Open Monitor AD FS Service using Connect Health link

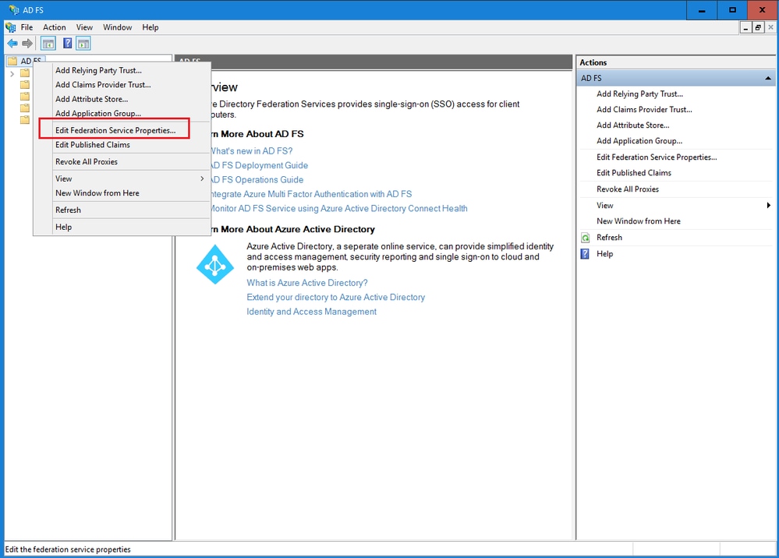click(x=339, y=209)
